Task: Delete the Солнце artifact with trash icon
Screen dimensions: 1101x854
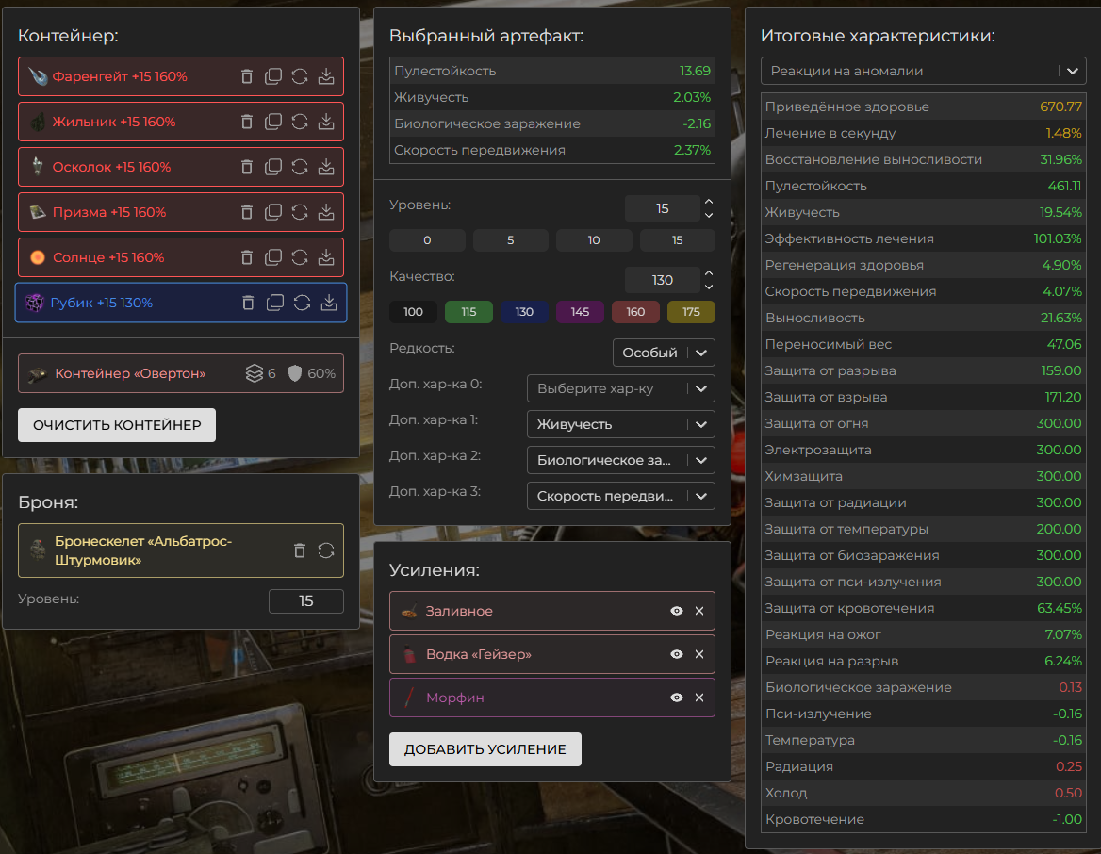Action: 246,257
